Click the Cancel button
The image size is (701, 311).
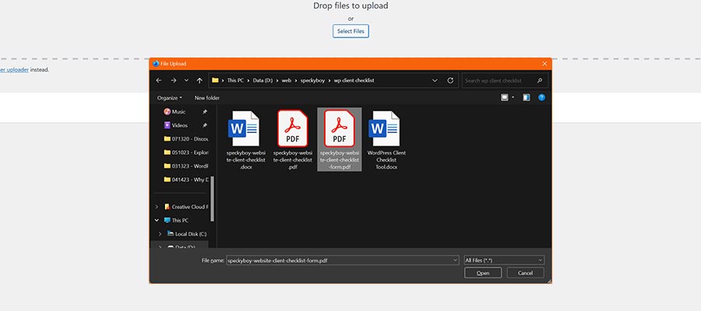pyautogui.click(x=525, y=273)
